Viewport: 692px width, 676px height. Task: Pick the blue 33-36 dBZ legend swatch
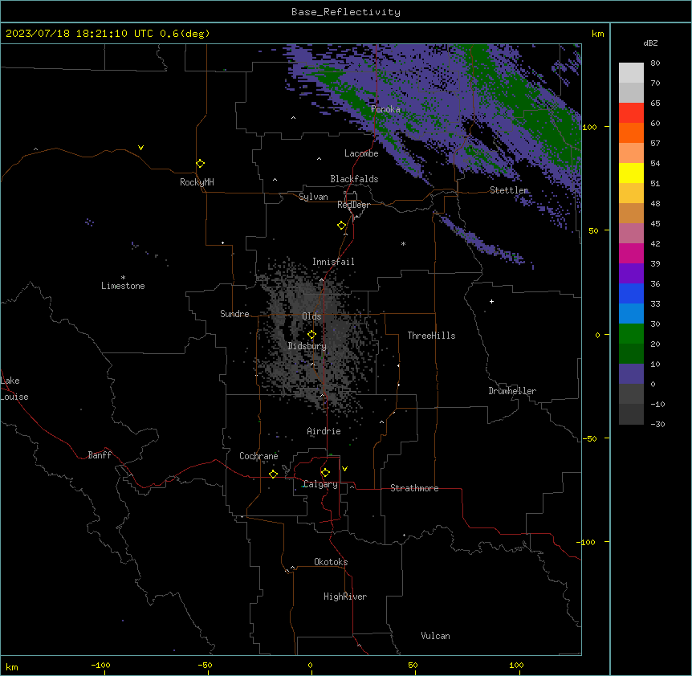point(631,293)
